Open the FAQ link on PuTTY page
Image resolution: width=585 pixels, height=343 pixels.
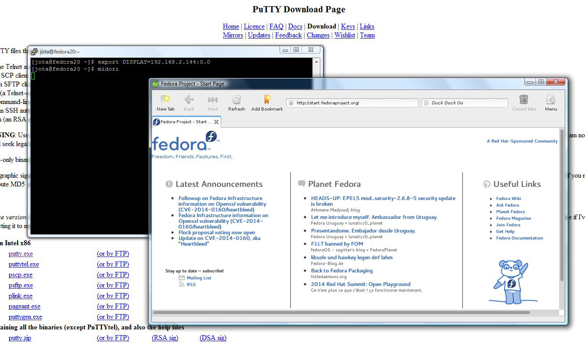[x=276, y=26]
